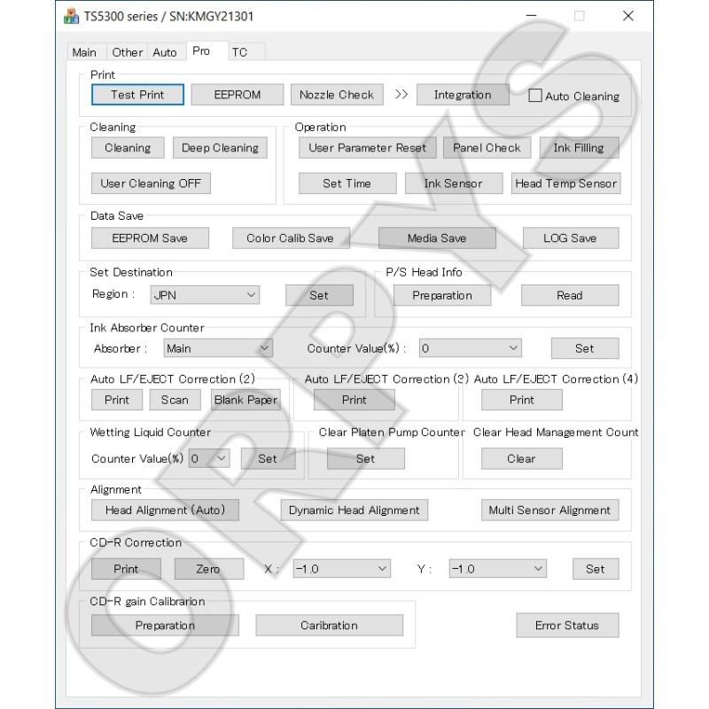The height and width of the screenshot is (709, 709).
Task: Switch to the Auto tab
Action: [x=165, y=52]
